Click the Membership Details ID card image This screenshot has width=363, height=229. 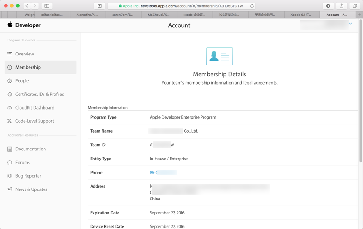(x=220, y=56)
